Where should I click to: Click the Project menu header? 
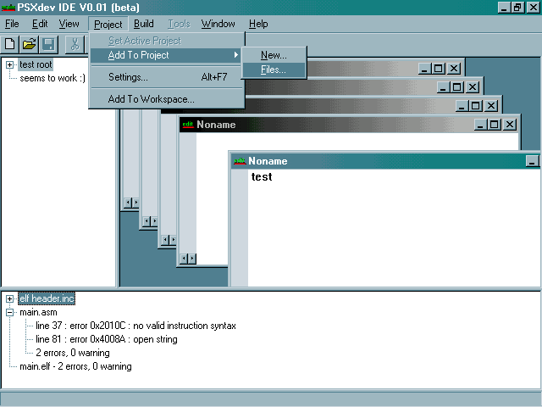point(108,25)
